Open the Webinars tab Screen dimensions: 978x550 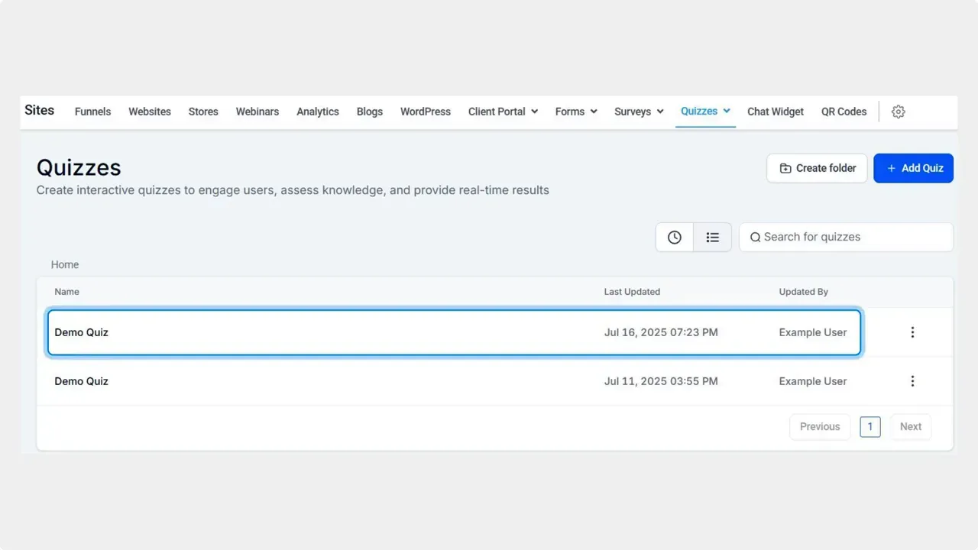point(257,112)
